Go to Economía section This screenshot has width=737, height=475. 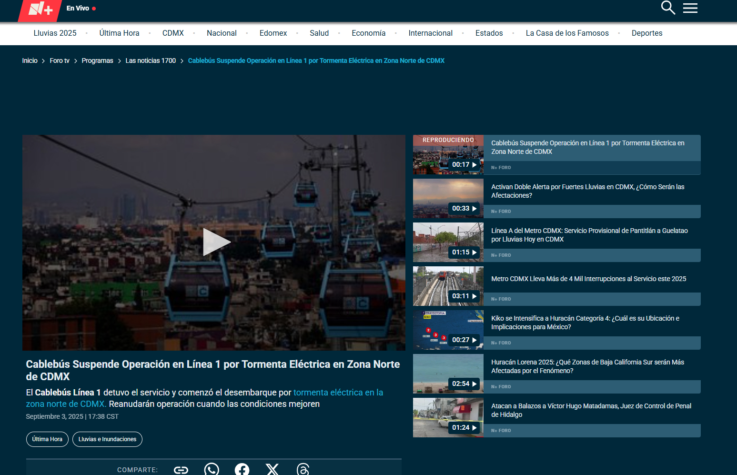[368, 33]
